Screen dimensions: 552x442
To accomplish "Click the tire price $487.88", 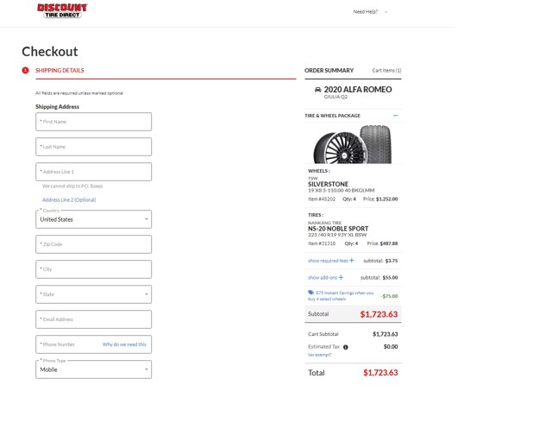I will coord(389,243).
